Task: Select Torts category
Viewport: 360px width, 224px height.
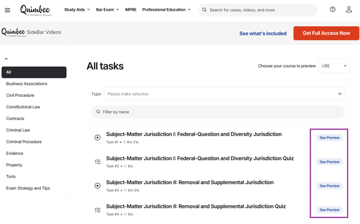Action: coord(11,177)
